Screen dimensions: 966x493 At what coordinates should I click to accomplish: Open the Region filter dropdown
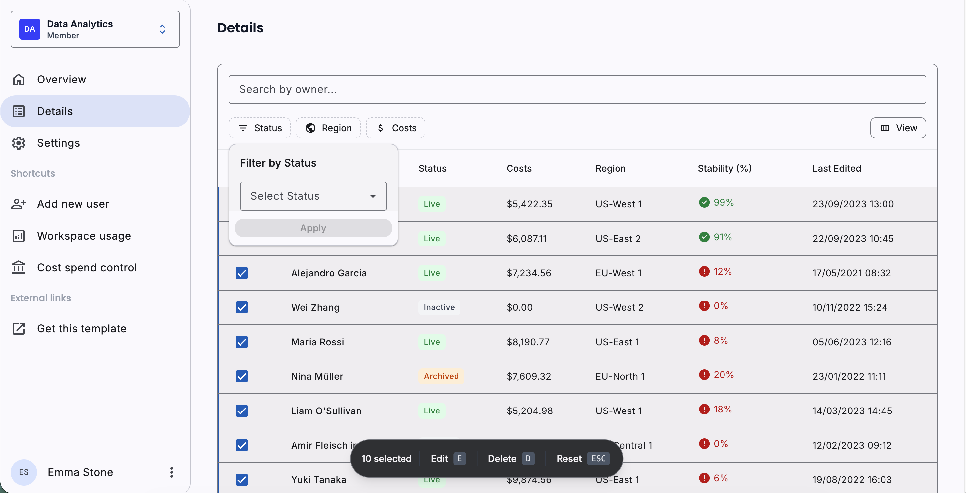coord(328,128)
